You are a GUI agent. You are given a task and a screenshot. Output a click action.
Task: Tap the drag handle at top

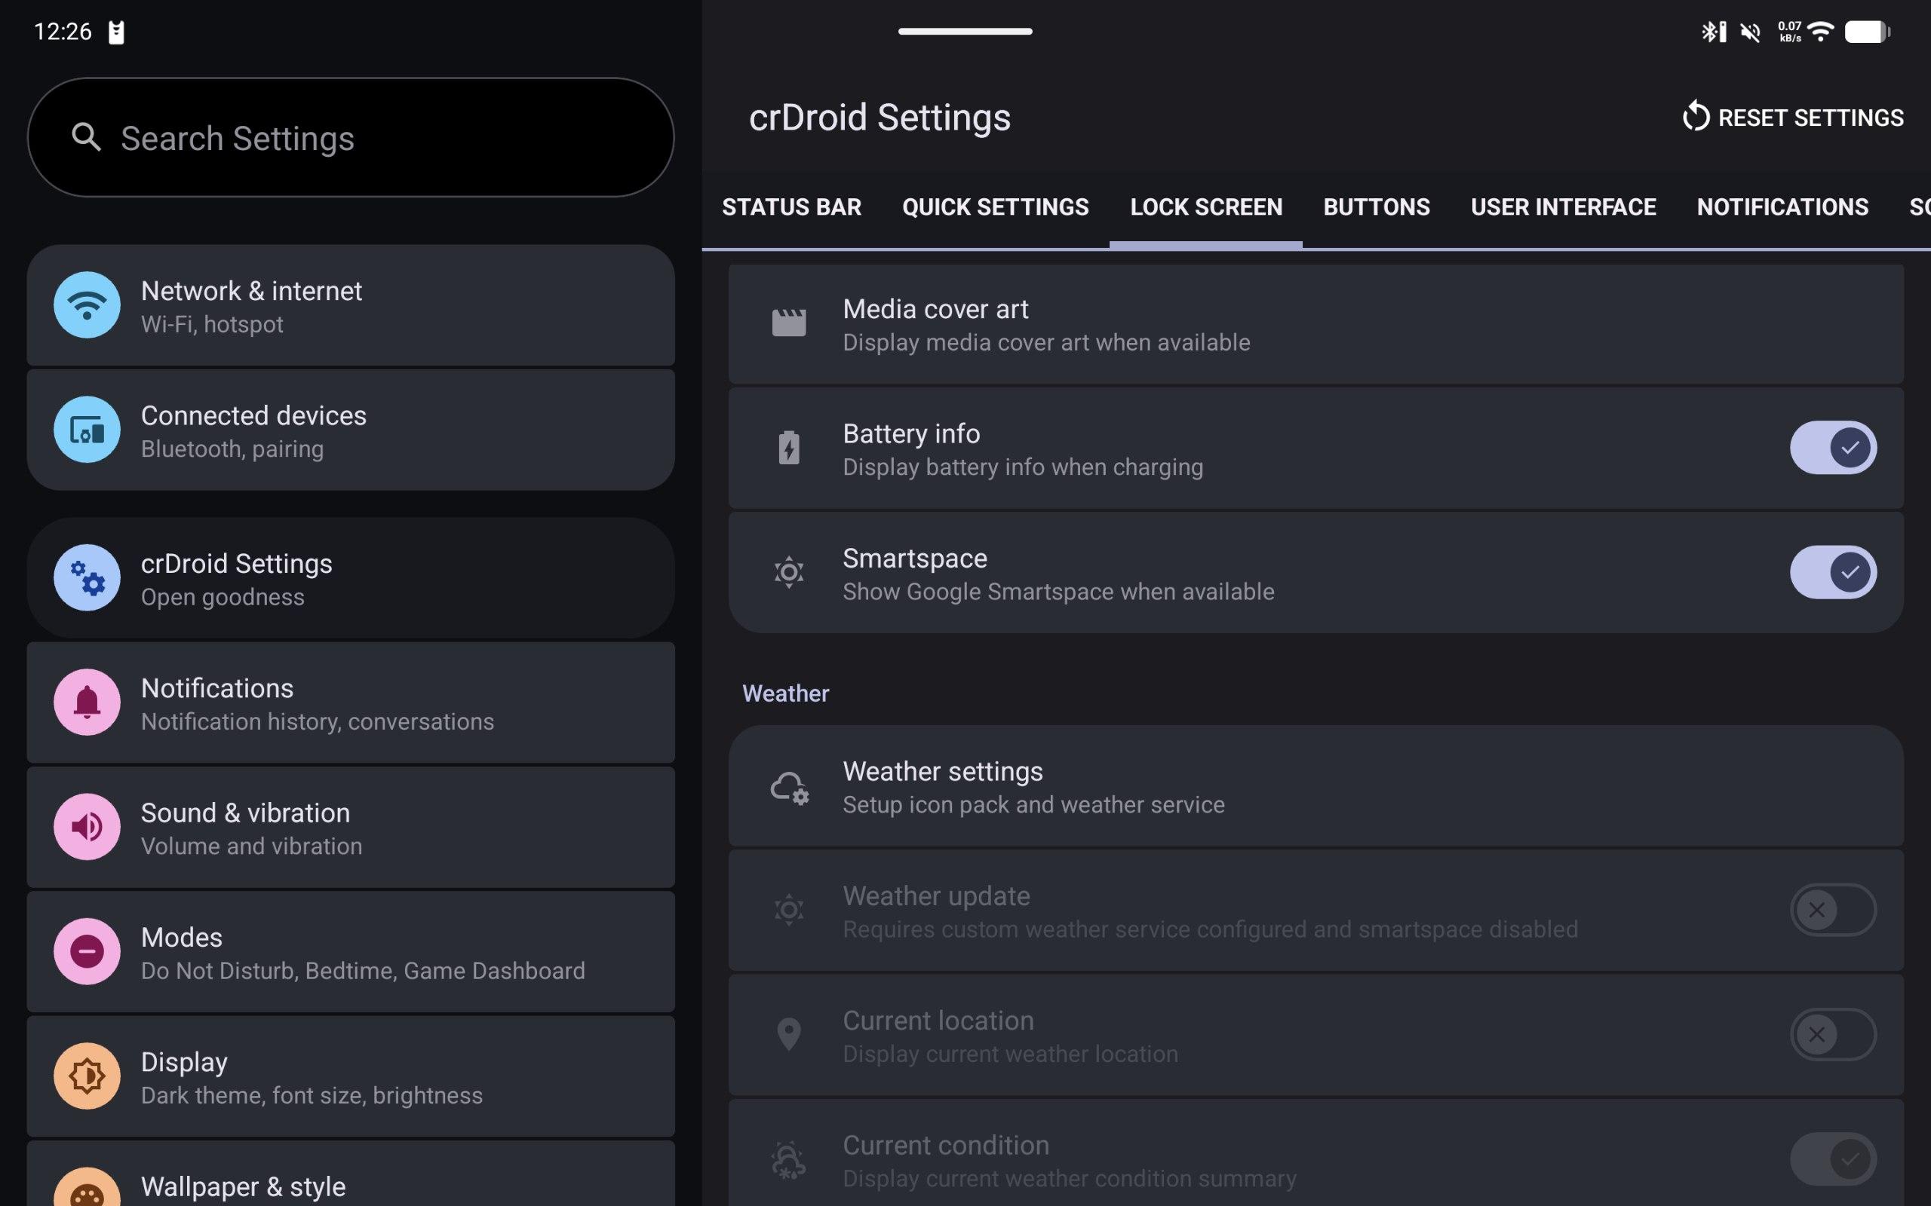pyautogui.click(x=965, y=31)
